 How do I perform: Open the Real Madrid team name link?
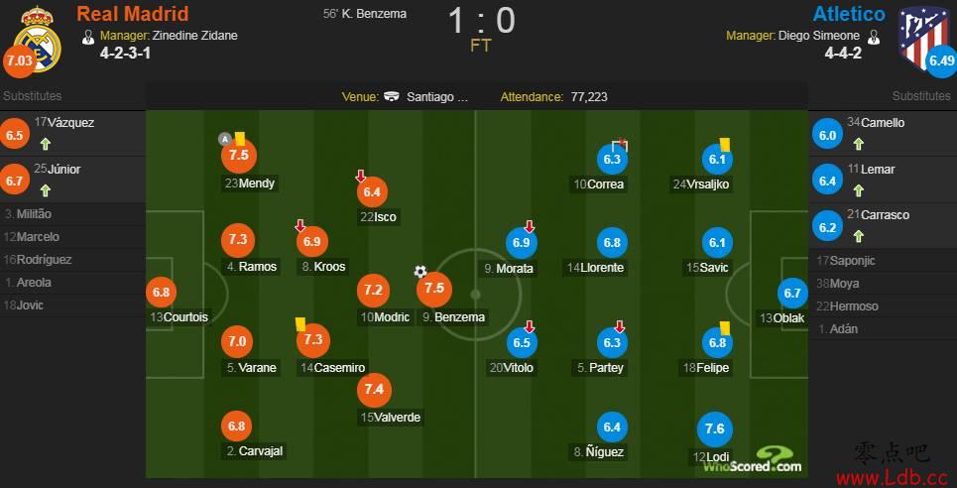(133, 14)
